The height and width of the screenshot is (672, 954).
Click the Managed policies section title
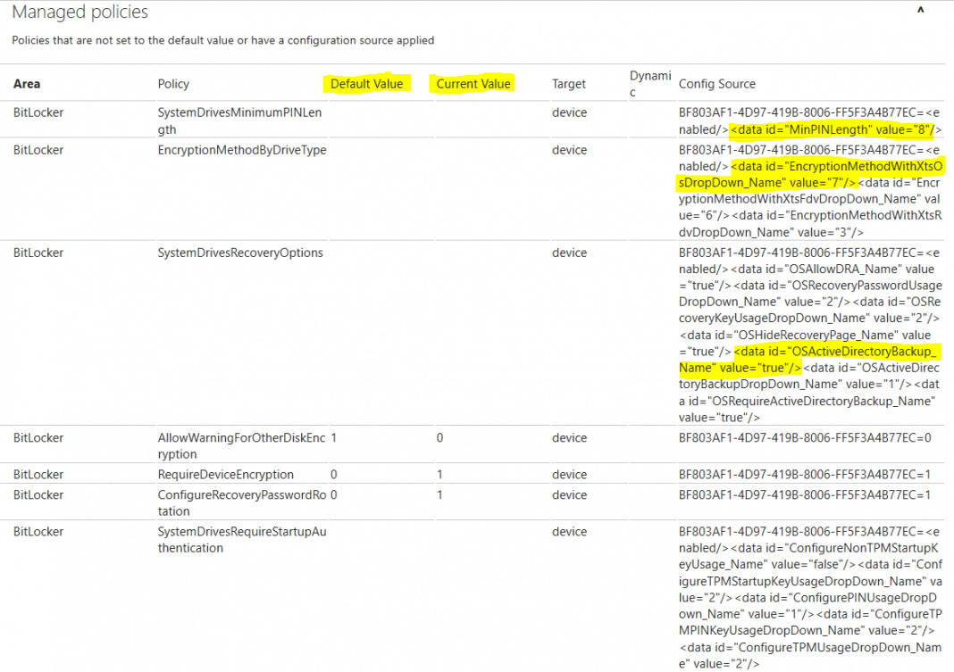79,12
